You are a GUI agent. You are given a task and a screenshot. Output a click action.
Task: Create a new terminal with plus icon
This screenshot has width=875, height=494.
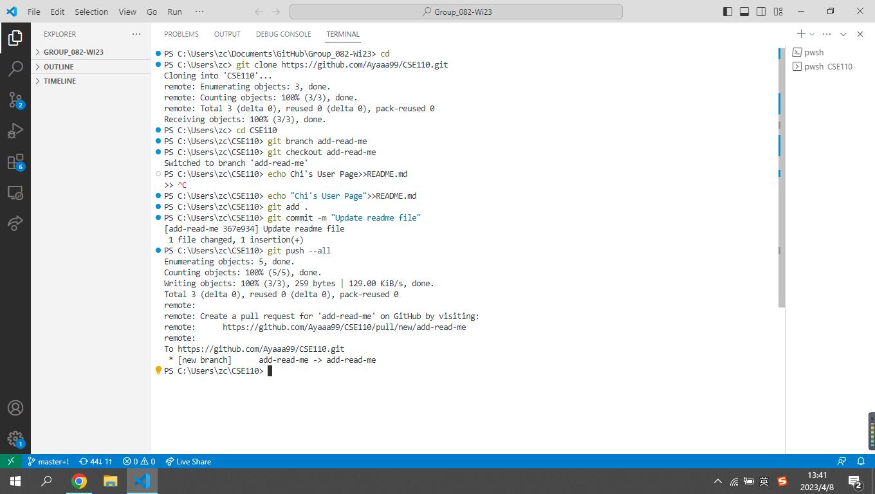pos(801,34)
